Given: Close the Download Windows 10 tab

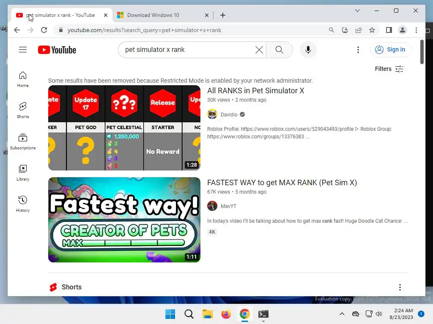Looking at the screenshot, I should coord(206,15).
